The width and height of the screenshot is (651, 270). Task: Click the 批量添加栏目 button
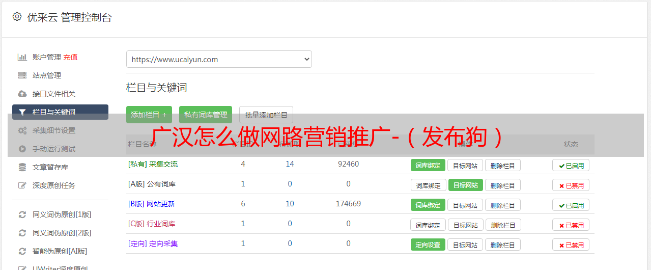(x=266, y=115)
